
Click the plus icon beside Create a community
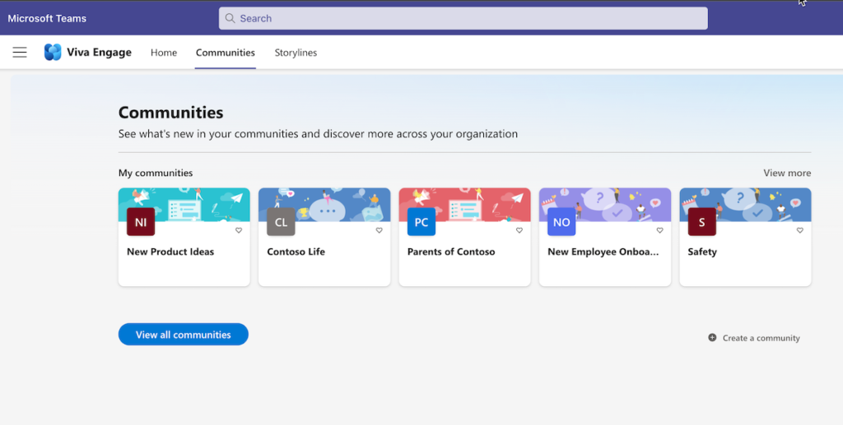(x=712, y=338)
